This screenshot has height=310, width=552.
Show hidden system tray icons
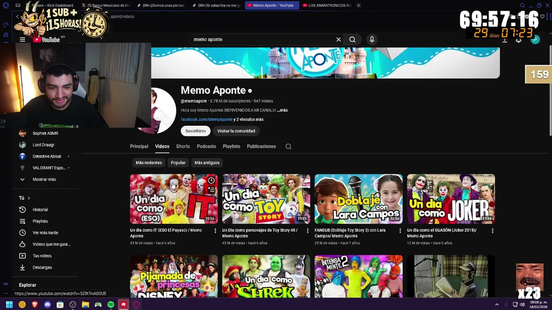[x=497, y=304]
